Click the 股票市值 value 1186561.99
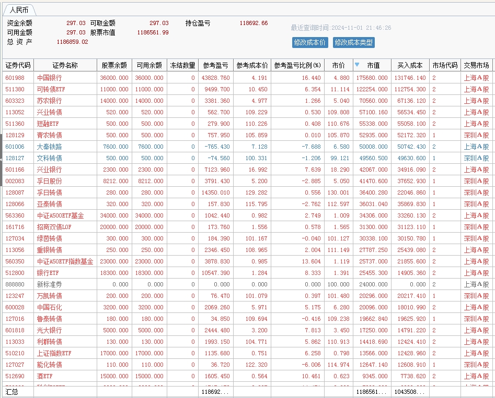Viewport: 495px width, 398px height. click(153, 32)
